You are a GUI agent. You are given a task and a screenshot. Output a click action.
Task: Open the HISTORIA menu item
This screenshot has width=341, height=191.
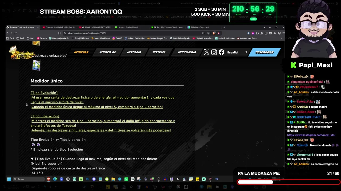[x=134, y=52]
